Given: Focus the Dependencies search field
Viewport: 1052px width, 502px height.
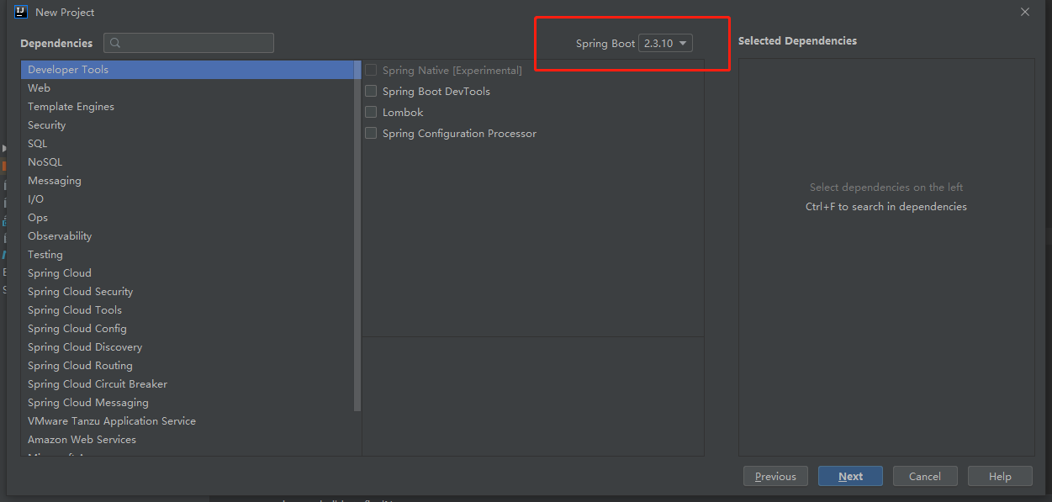Looking at the screenshot, I should pos(188,43).
